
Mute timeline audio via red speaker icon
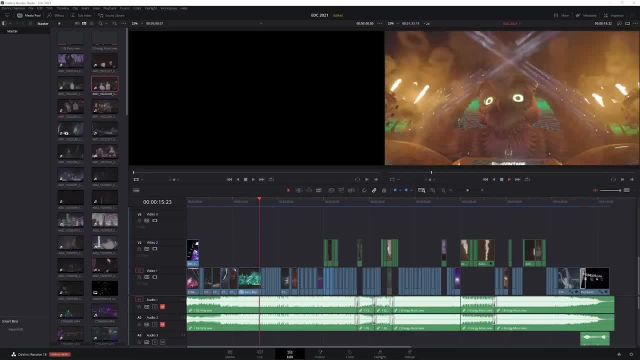(x=595, y=190)
